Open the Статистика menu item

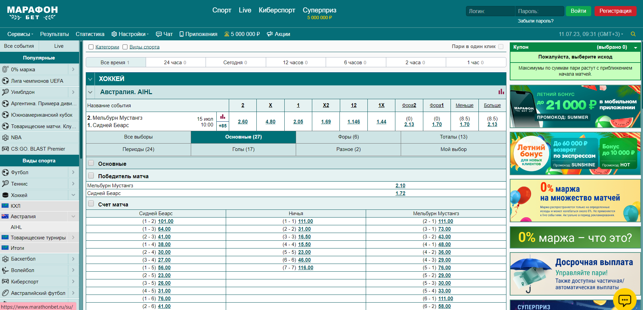tap(90, 34)
